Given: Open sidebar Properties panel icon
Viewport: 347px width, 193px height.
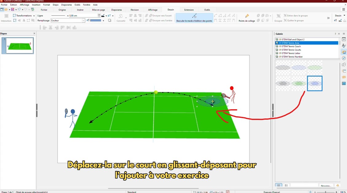Looking at the screenshot, I should (x=344, y=40).
